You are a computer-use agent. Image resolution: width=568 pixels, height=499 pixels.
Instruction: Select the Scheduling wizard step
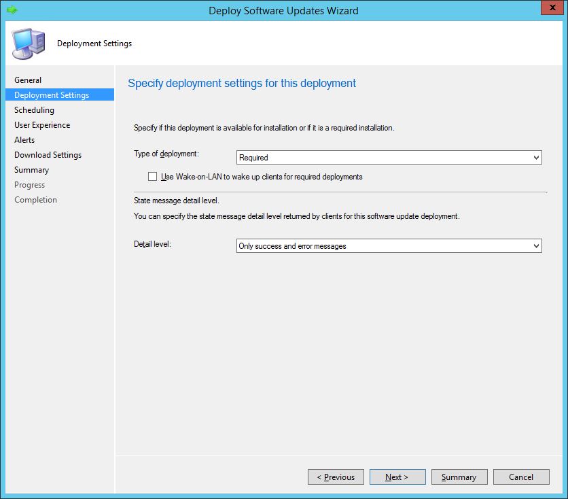click(x=34, y=109)
